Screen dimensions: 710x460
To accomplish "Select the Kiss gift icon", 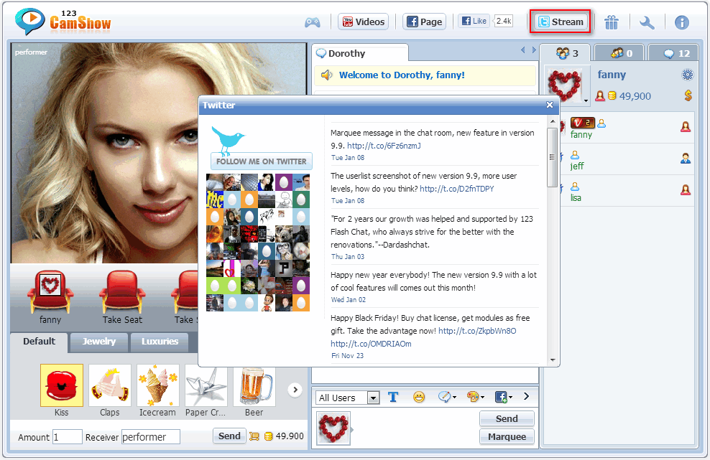I will [x=62, y=385].
